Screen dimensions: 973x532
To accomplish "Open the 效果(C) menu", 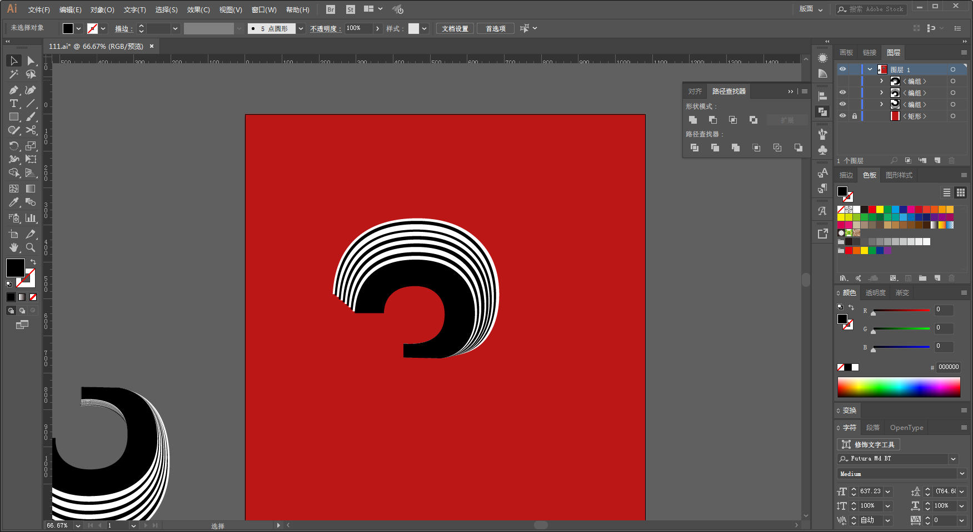I will coord(198,9).
